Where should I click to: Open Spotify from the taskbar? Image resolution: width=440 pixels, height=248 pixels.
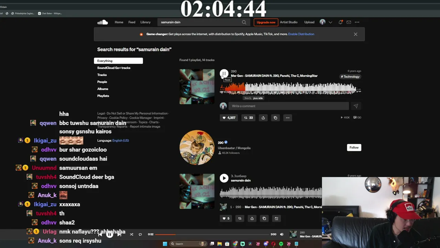pos(281,244)
